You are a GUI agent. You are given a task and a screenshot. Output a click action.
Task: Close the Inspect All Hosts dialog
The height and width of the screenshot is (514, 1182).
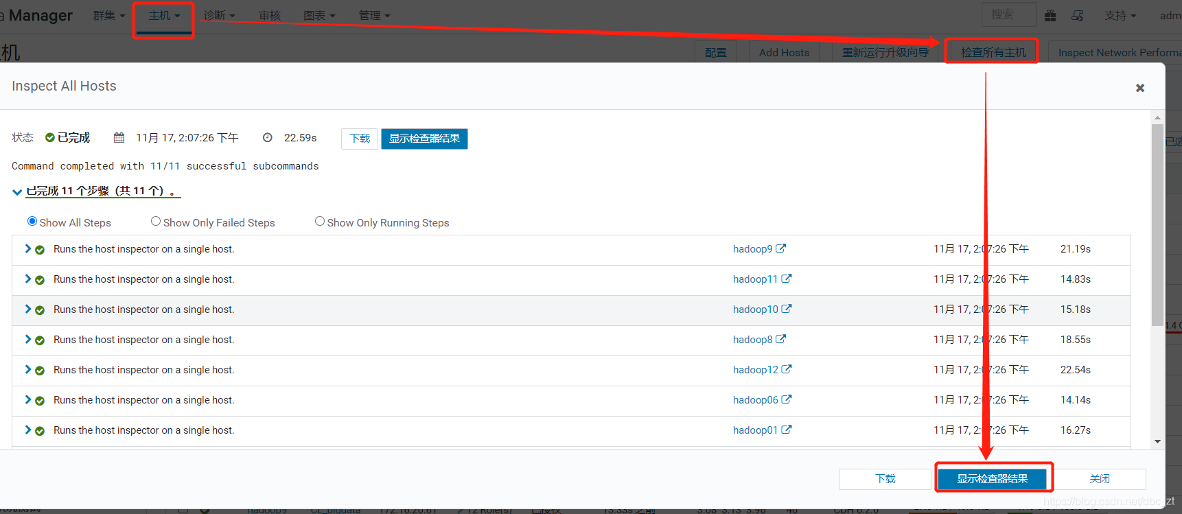point(1139,88)
